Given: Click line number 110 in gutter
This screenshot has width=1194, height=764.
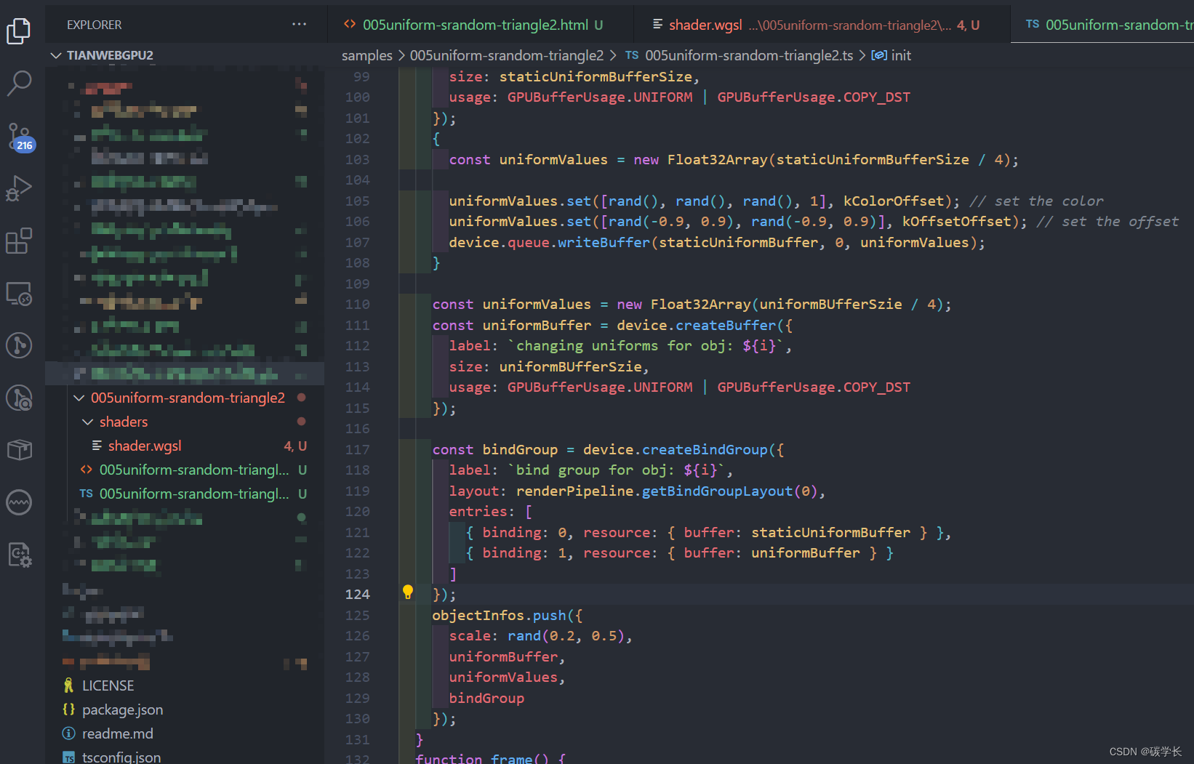Looking at the screenshot, I should [357, 304].
